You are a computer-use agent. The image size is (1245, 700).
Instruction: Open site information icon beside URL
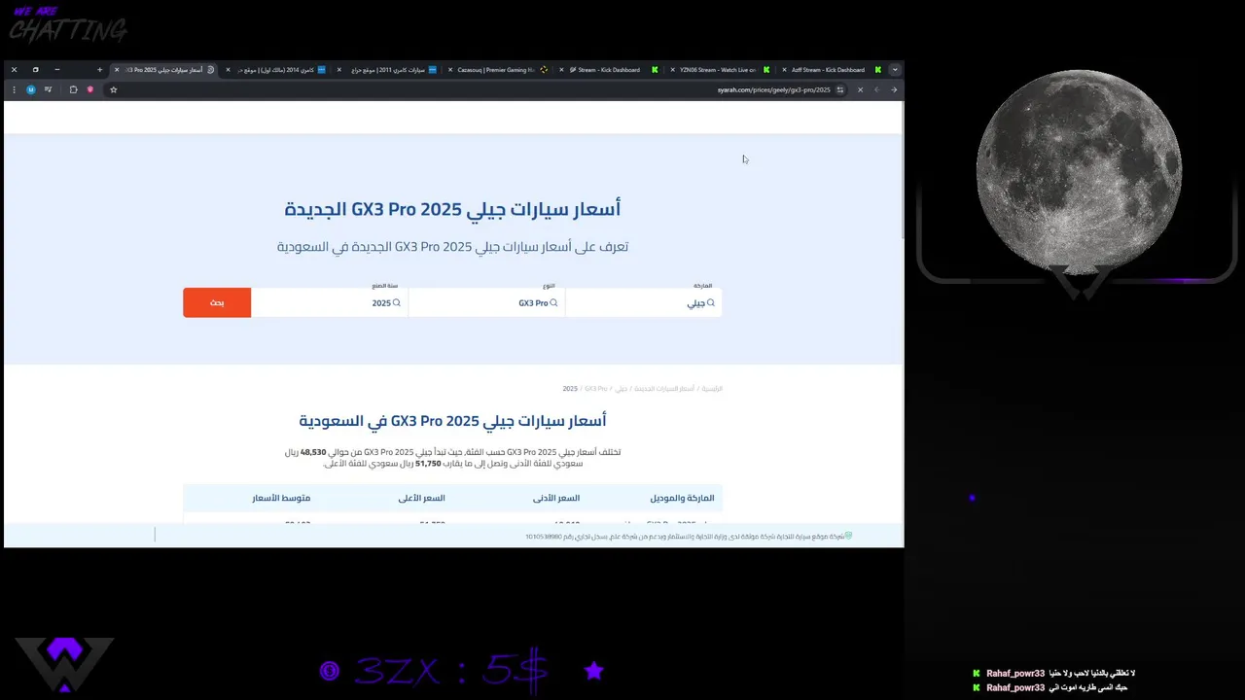click(x=840, y=89)
